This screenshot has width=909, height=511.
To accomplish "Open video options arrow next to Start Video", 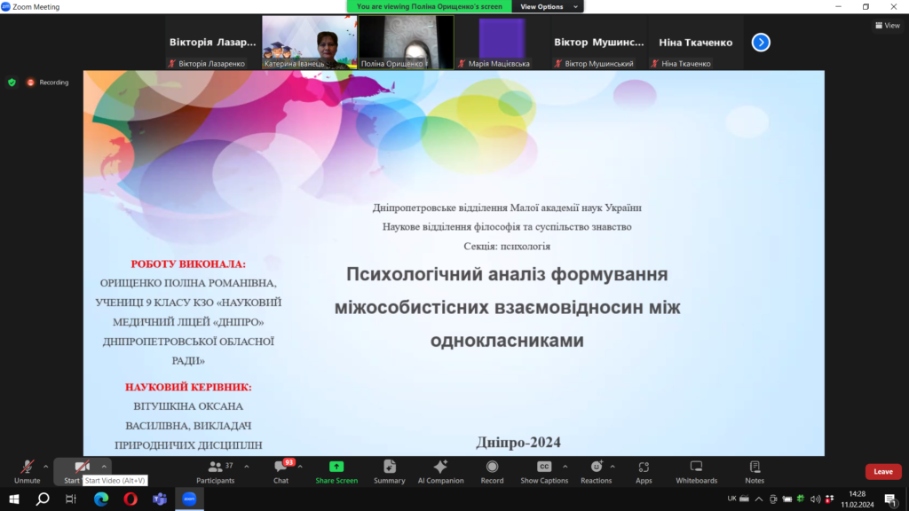I will click(x=105, y=467).
